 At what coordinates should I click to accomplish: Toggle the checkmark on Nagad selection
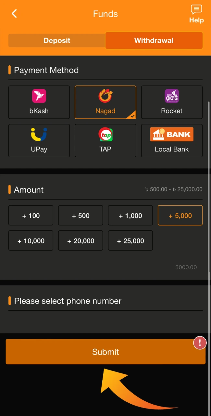(x=132, y=115)
